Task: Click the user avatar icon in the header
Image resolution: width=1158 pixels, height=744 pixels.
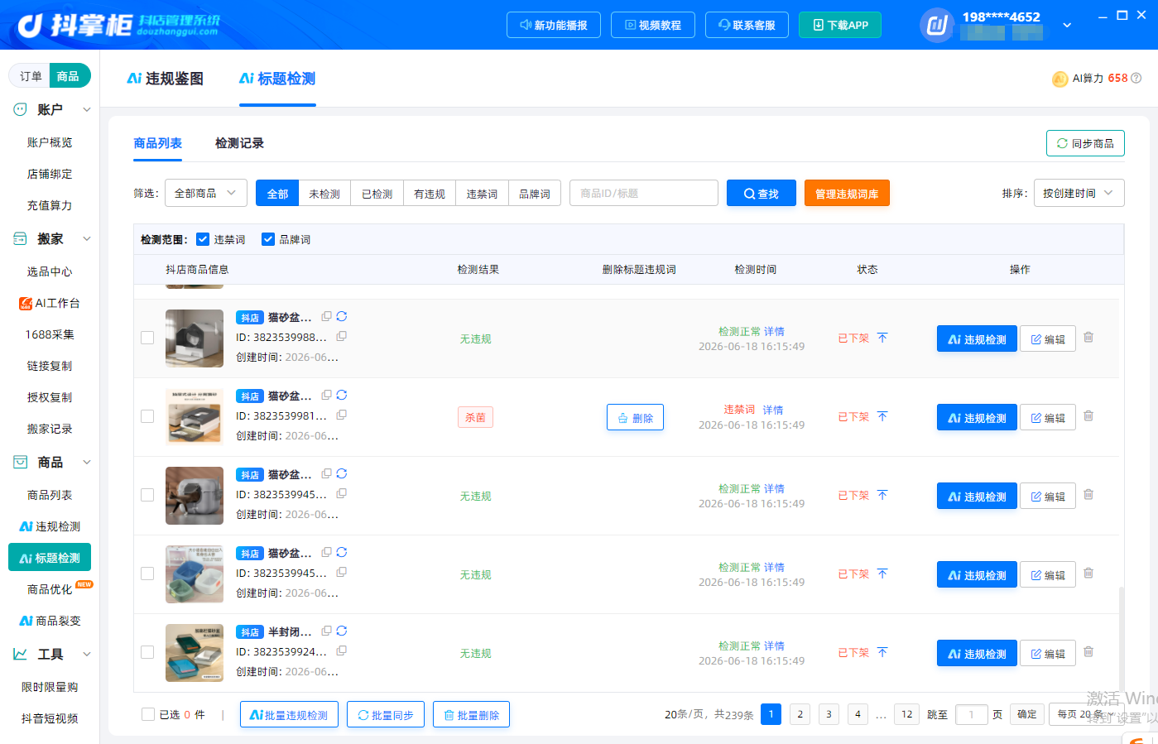Action: (937, 25)
